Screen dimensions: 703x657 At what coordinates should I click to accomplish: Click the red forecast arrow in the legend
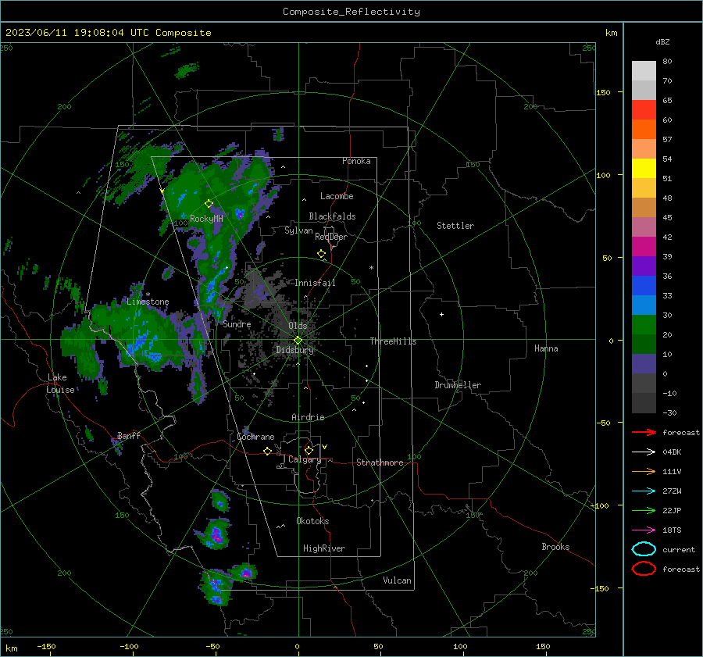pos(644,432)
